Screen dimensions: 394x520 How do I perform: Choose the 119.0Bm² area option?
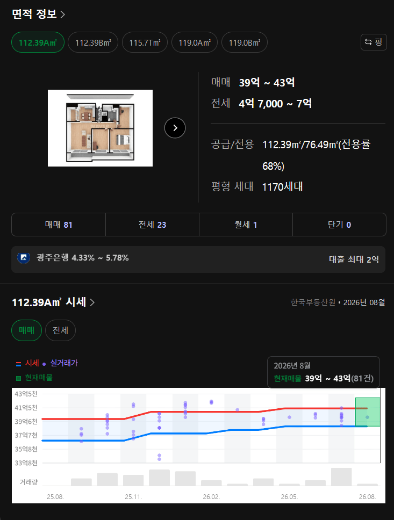click(244, 42)
